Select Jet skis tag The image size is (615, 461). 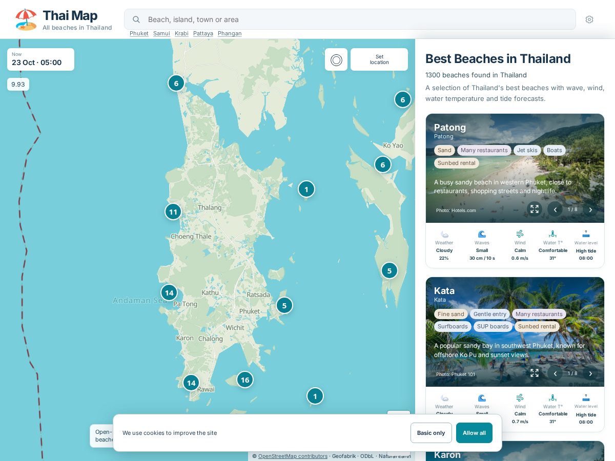click(527, 150)
